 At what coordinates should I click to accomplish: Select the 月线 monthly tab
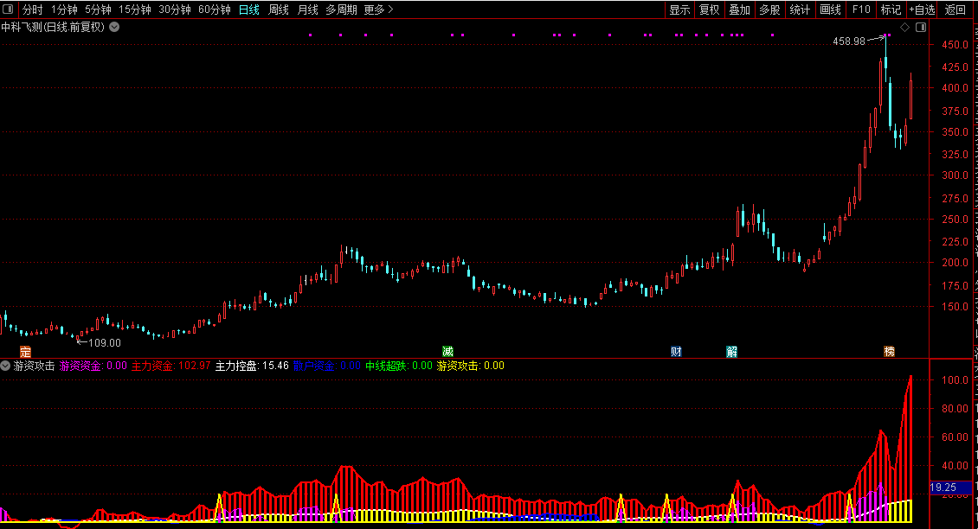pos(307,10)
